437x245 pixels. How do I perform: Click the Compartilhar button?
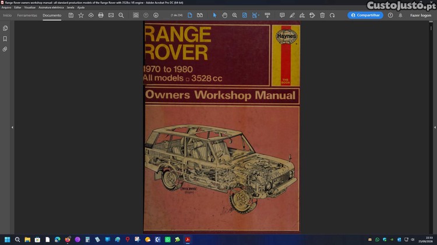365,15
